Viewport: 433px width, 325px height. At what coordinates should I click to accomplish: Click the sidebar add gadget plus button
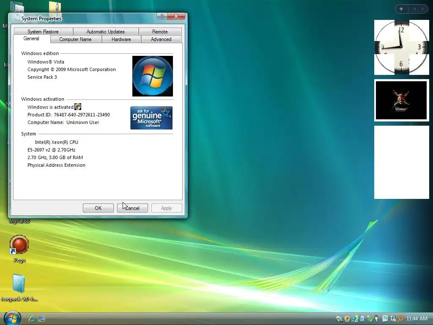click(x=401, y=9)
